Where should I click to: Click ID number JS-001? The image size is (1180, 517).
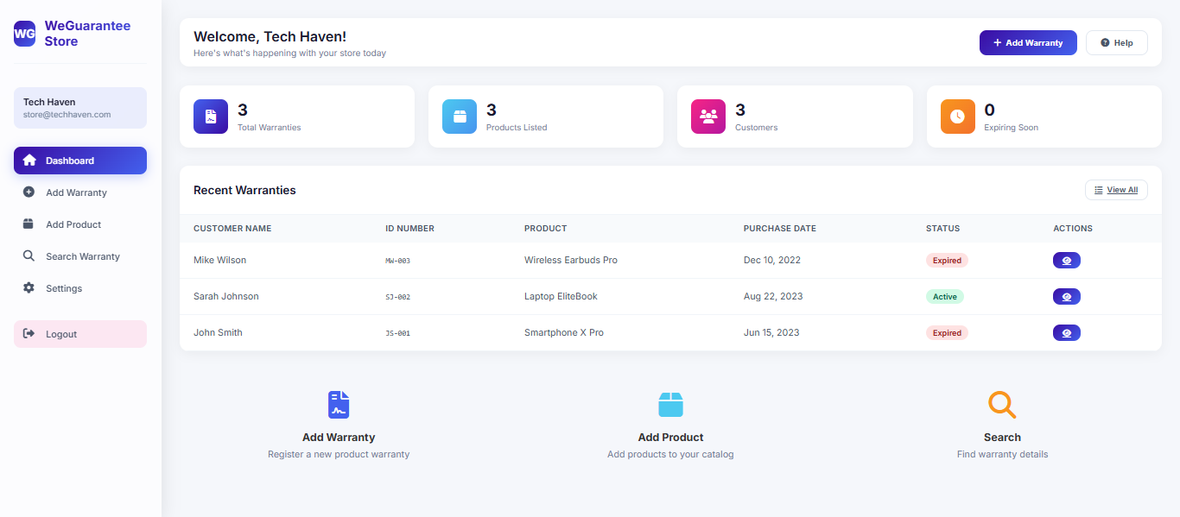coord(397,333)
